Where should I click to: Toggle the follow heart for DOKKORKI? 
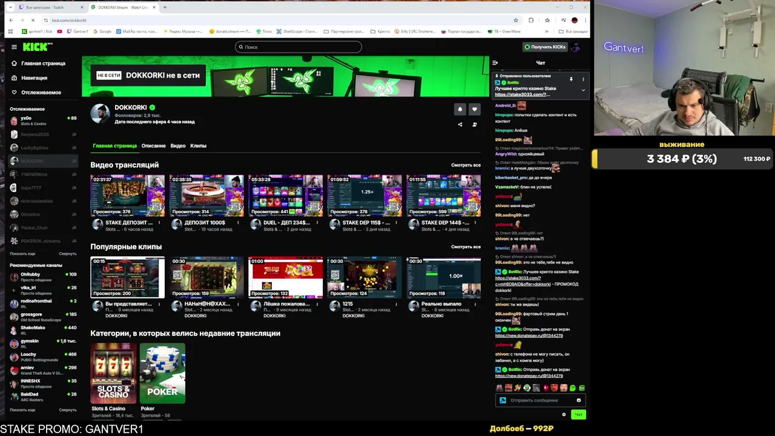474,109
